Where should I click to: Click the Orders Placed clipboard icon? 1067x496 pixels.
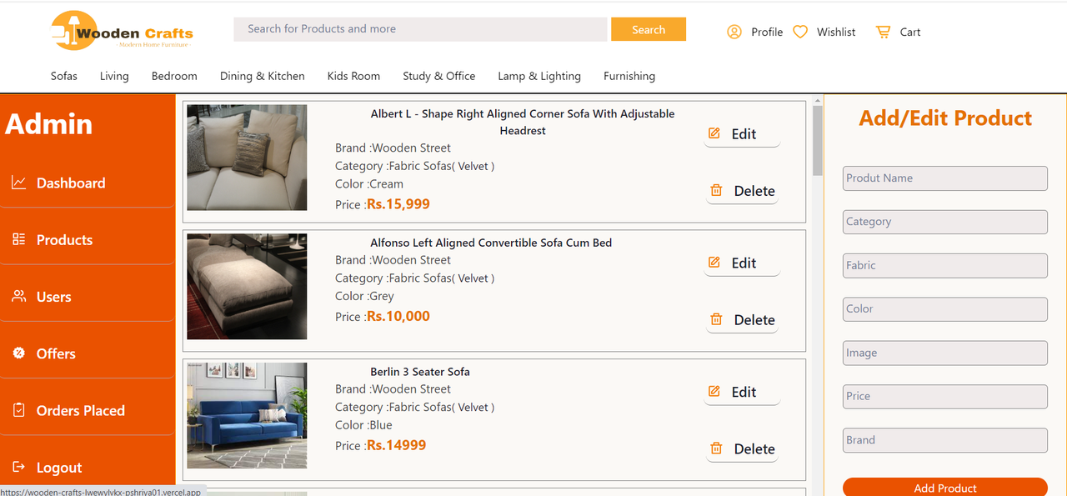[x=19, y=410]
